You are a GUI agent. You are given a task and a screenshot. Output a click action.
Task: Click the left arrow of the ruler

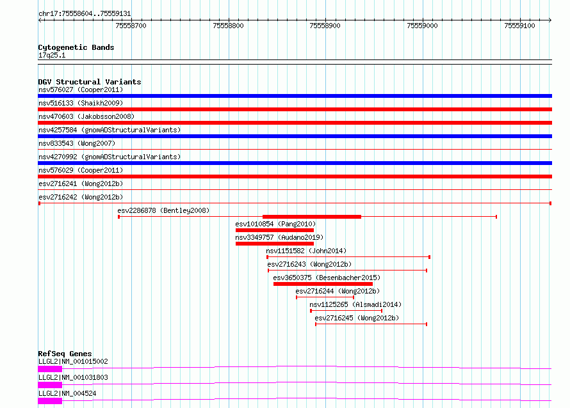pyautogui.click(x=40, y=20)
